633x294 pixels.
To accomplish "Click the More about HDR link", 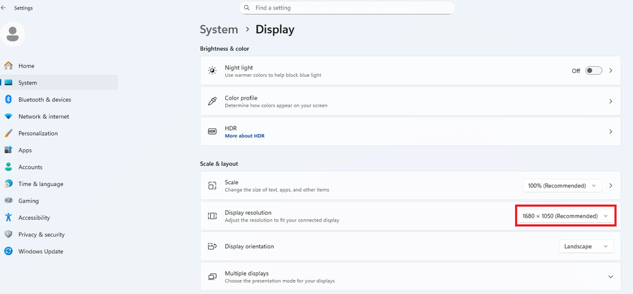I will pyautogui.click(x=244, y=136).
